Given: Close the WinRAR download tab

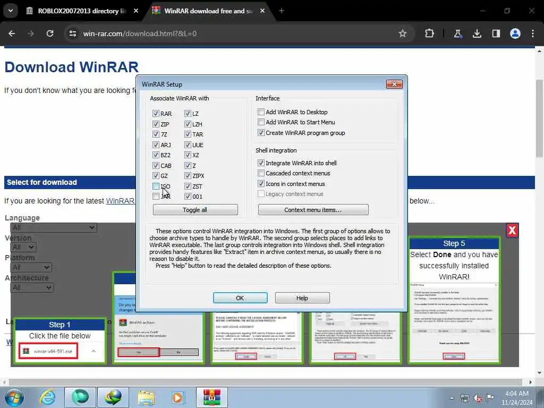Looking at the screenshot, I should [262, 11].
